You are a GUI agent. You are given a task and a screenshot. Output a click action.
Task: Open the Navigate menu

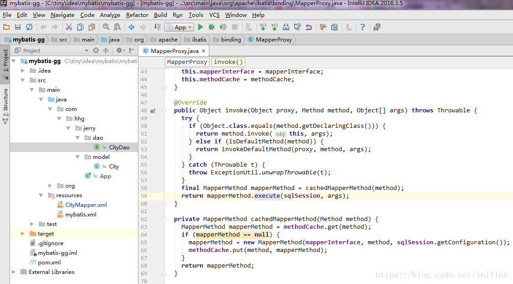(x=63, y=15)
